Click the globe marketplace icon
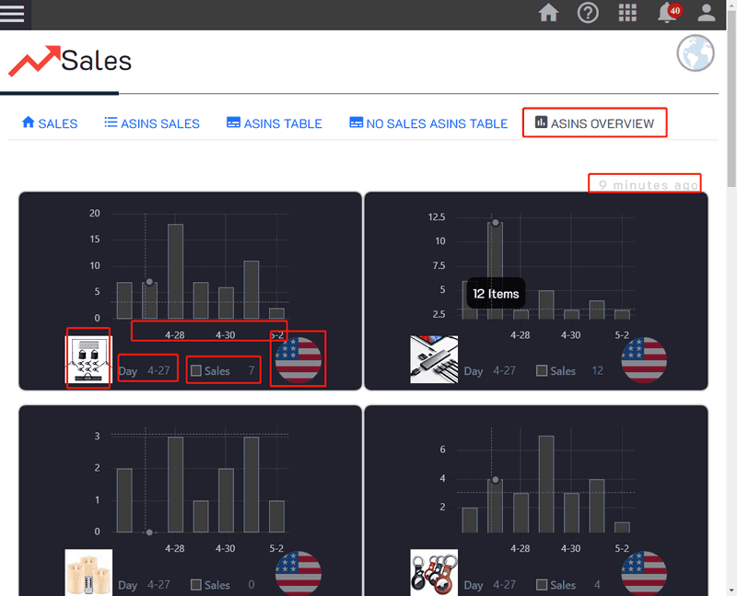Screen dimensions: 737x596 tap(696, 53)
